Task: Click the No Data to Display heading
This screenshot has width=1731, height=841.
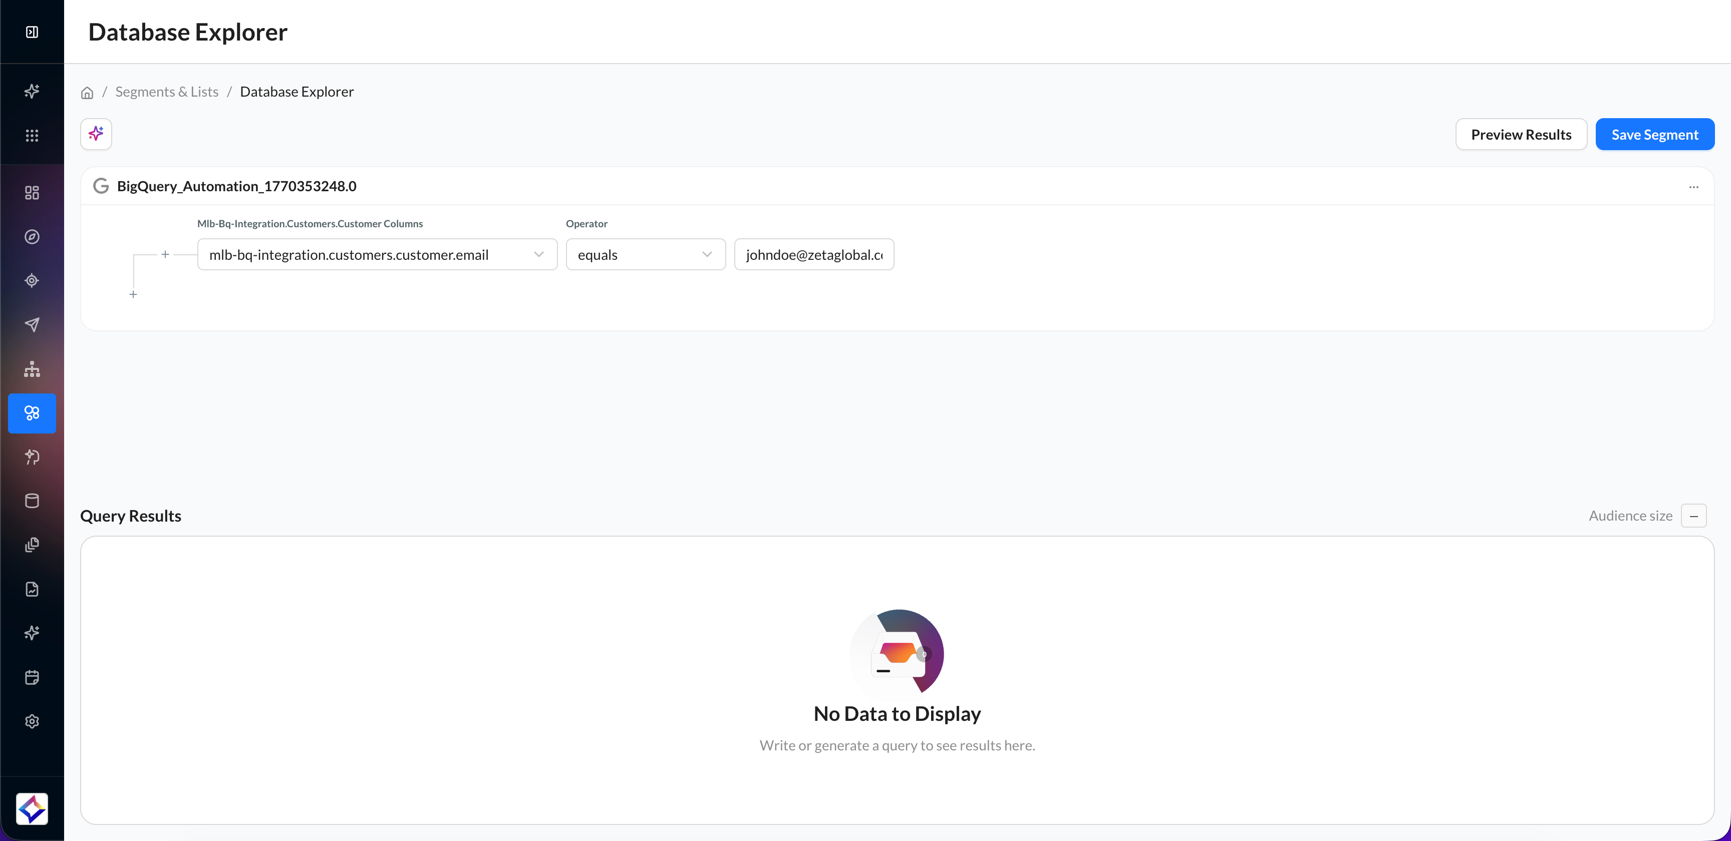Action: pos(897,713)
